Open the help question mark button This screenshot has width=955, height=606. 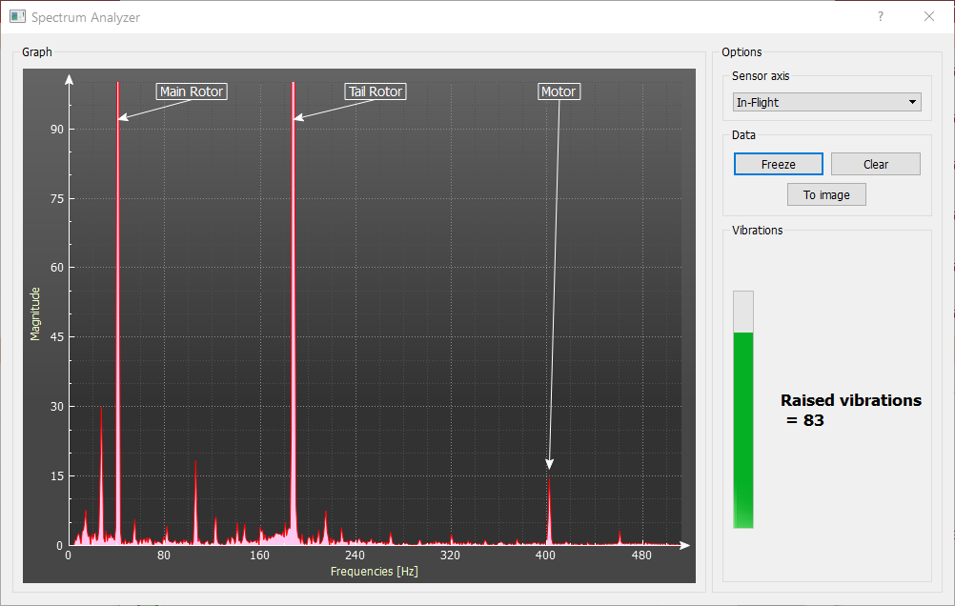880,17
